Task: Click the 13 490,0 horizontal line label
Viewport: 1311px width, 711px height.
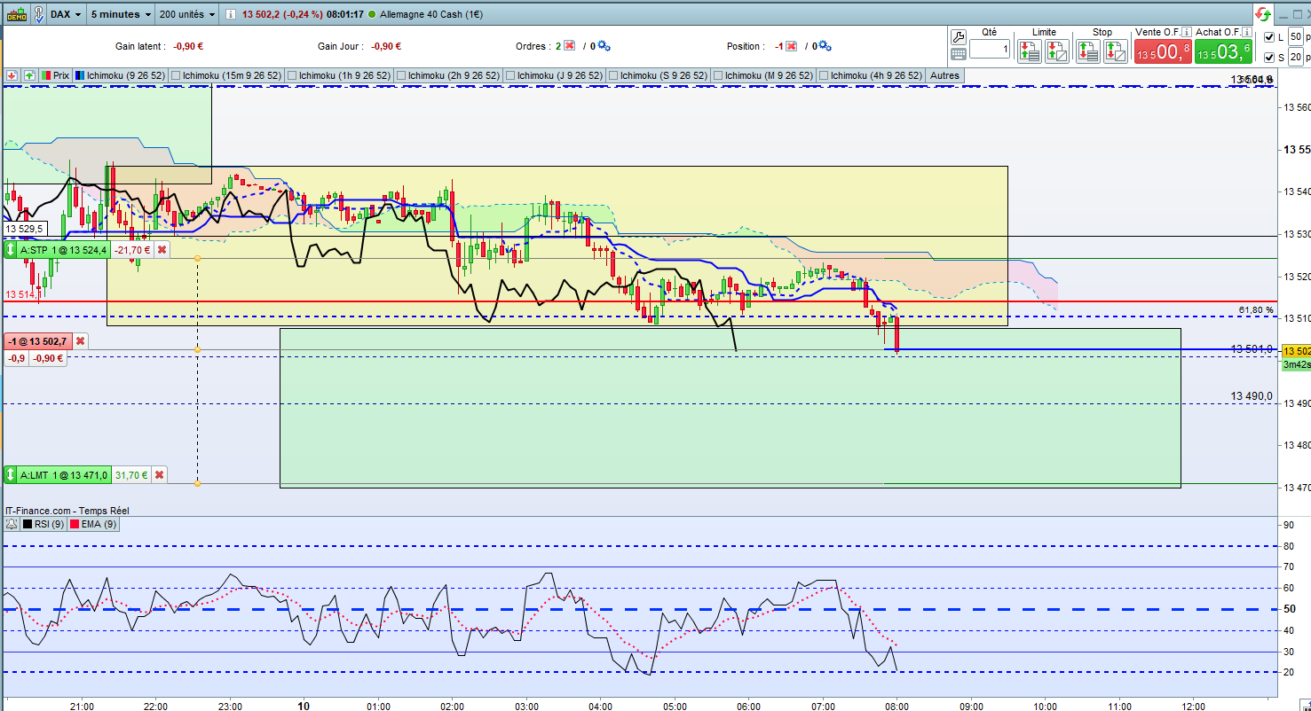Action: [1252, 395]
